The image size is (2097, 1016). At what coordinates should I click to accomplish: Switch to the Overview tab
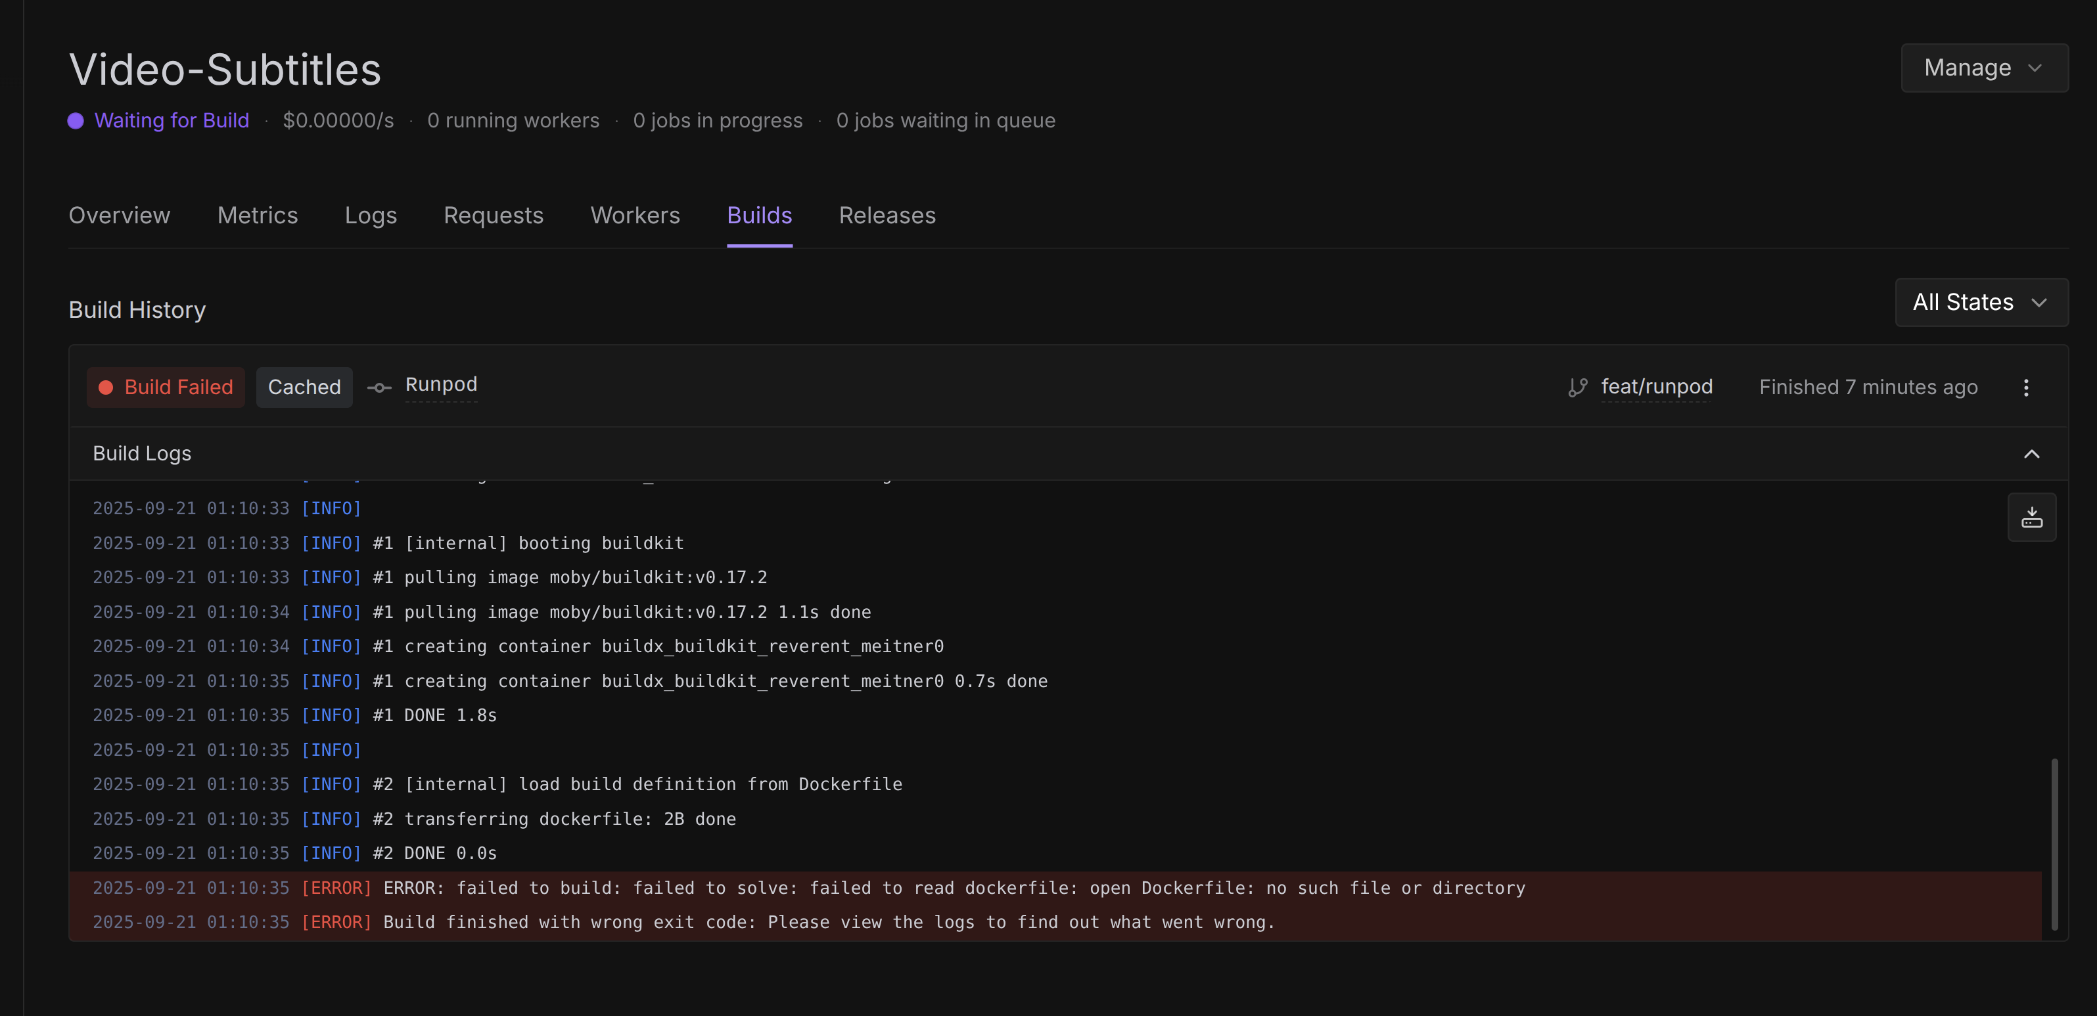pos(120,215)
